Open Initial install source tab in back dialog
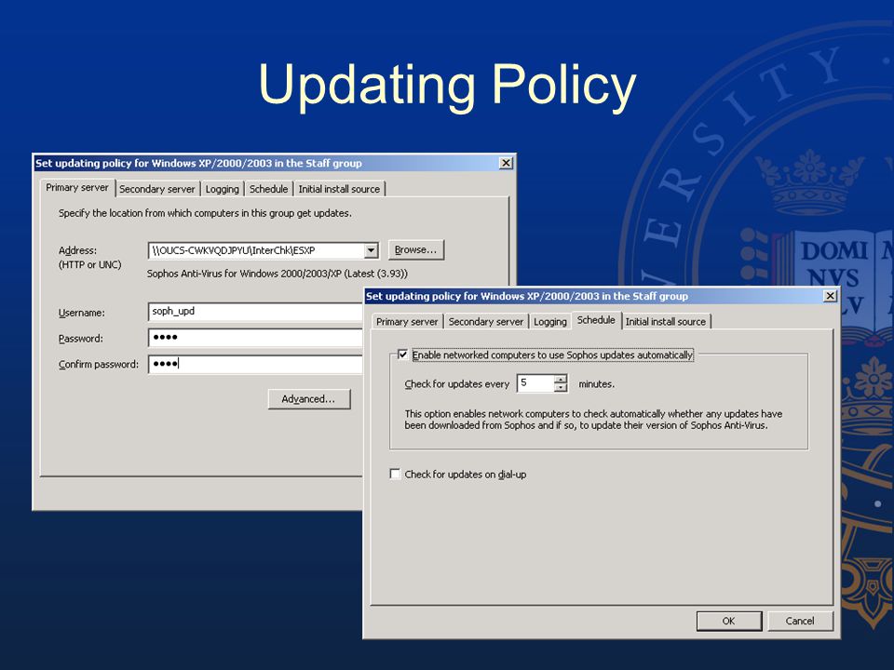Viewport: 894px width, 670px height. click(x=339, y=189)
